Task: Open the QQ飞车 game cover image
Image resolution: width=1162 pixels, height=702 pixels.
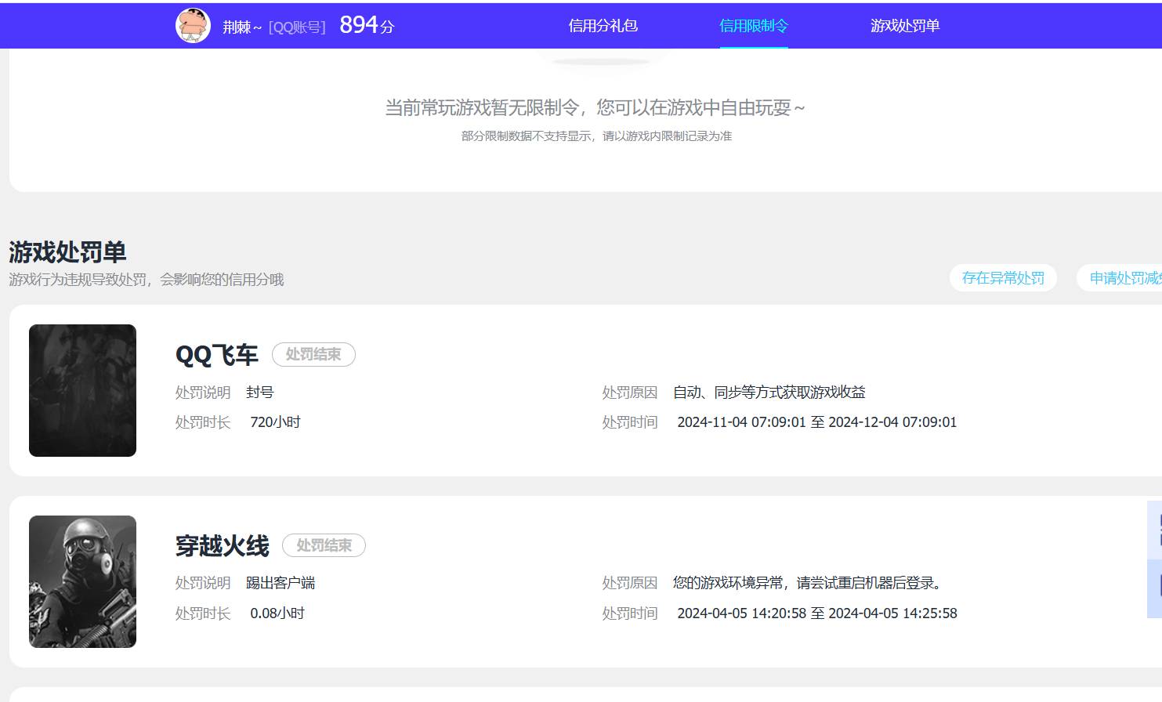Action: [x=82, y=390]
